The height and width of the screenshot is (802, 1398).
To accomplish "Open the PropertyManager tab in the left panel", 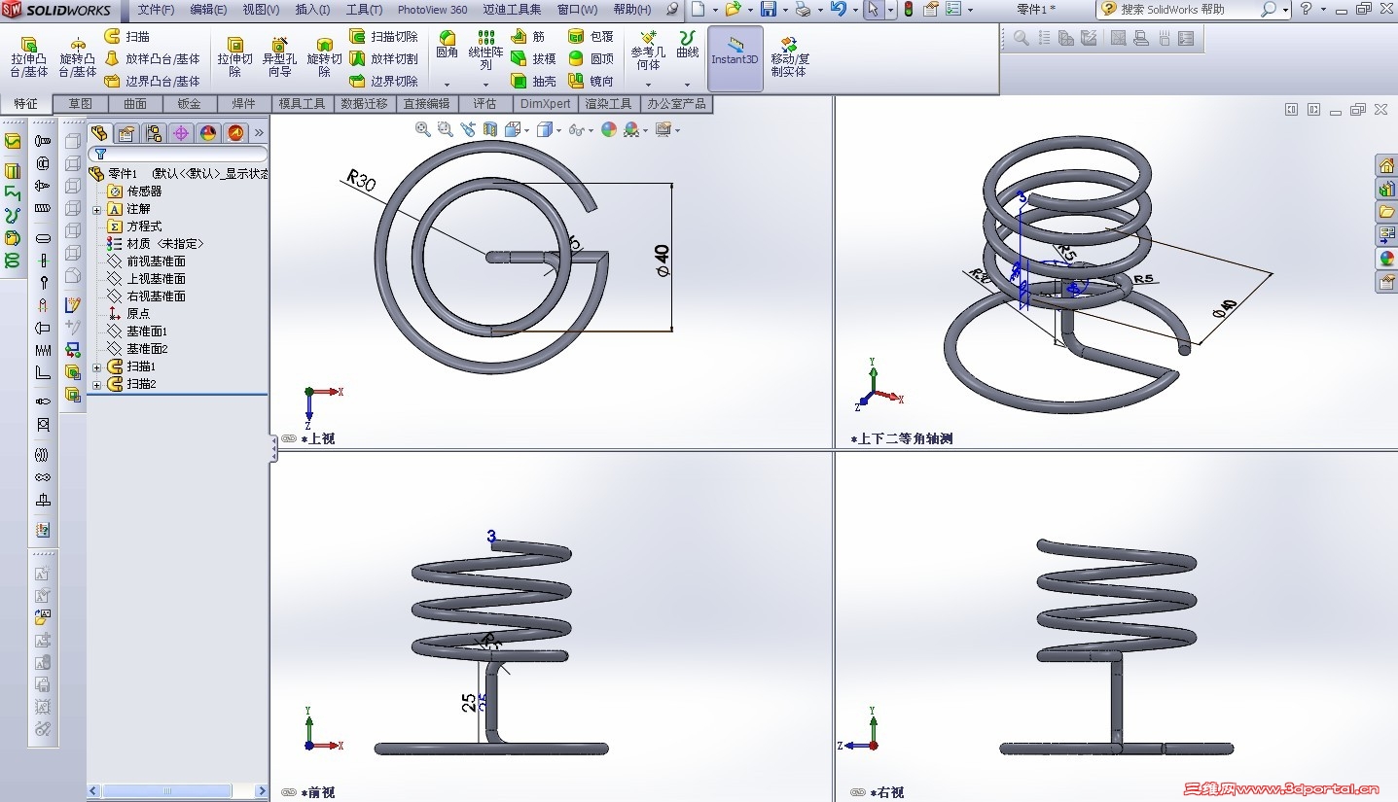I will click(125, 133).
